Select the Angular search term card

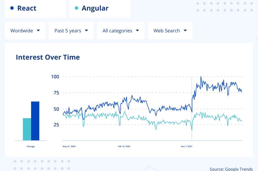(x=100, y=9)
